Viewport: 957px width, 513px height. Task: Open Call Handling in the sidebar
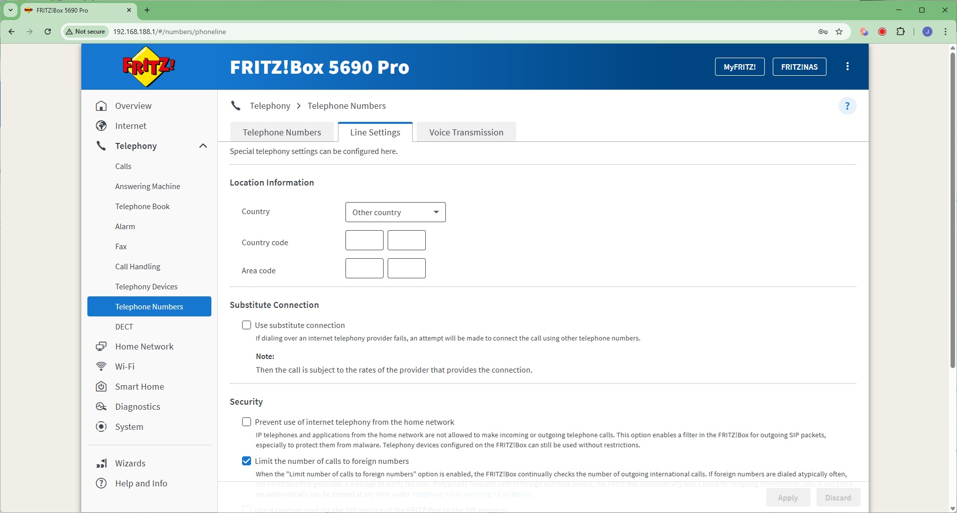tap(138, 266)
